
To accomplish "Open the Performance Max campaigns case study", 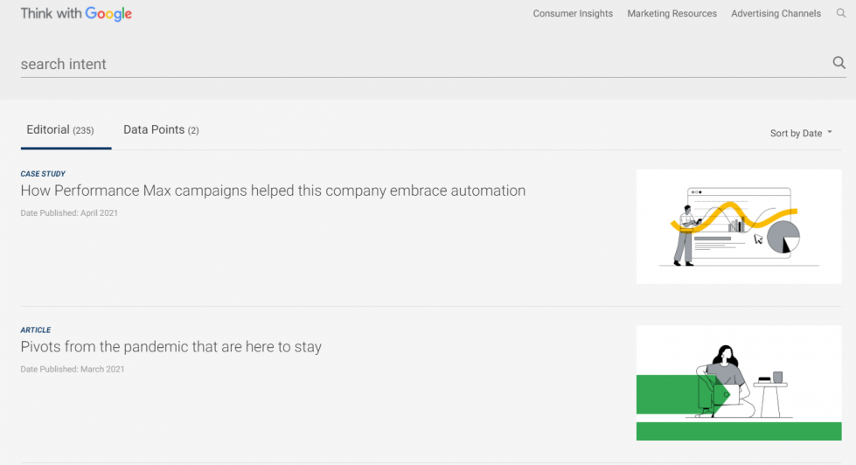I will pyautogui.click(x=273, y=191).
